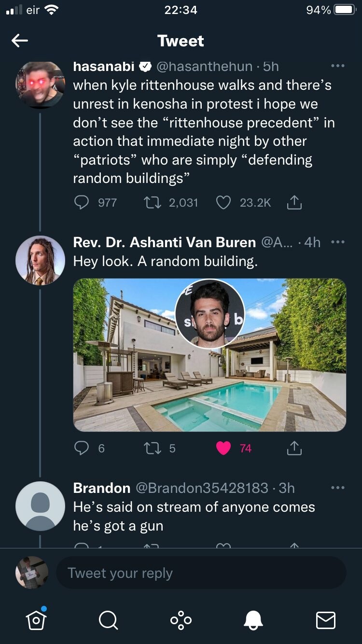Image resolution: width=362 pixels, height=644 pixels.
Task: Like hasanabi's tweet with the heart
Action: point(223,202)
